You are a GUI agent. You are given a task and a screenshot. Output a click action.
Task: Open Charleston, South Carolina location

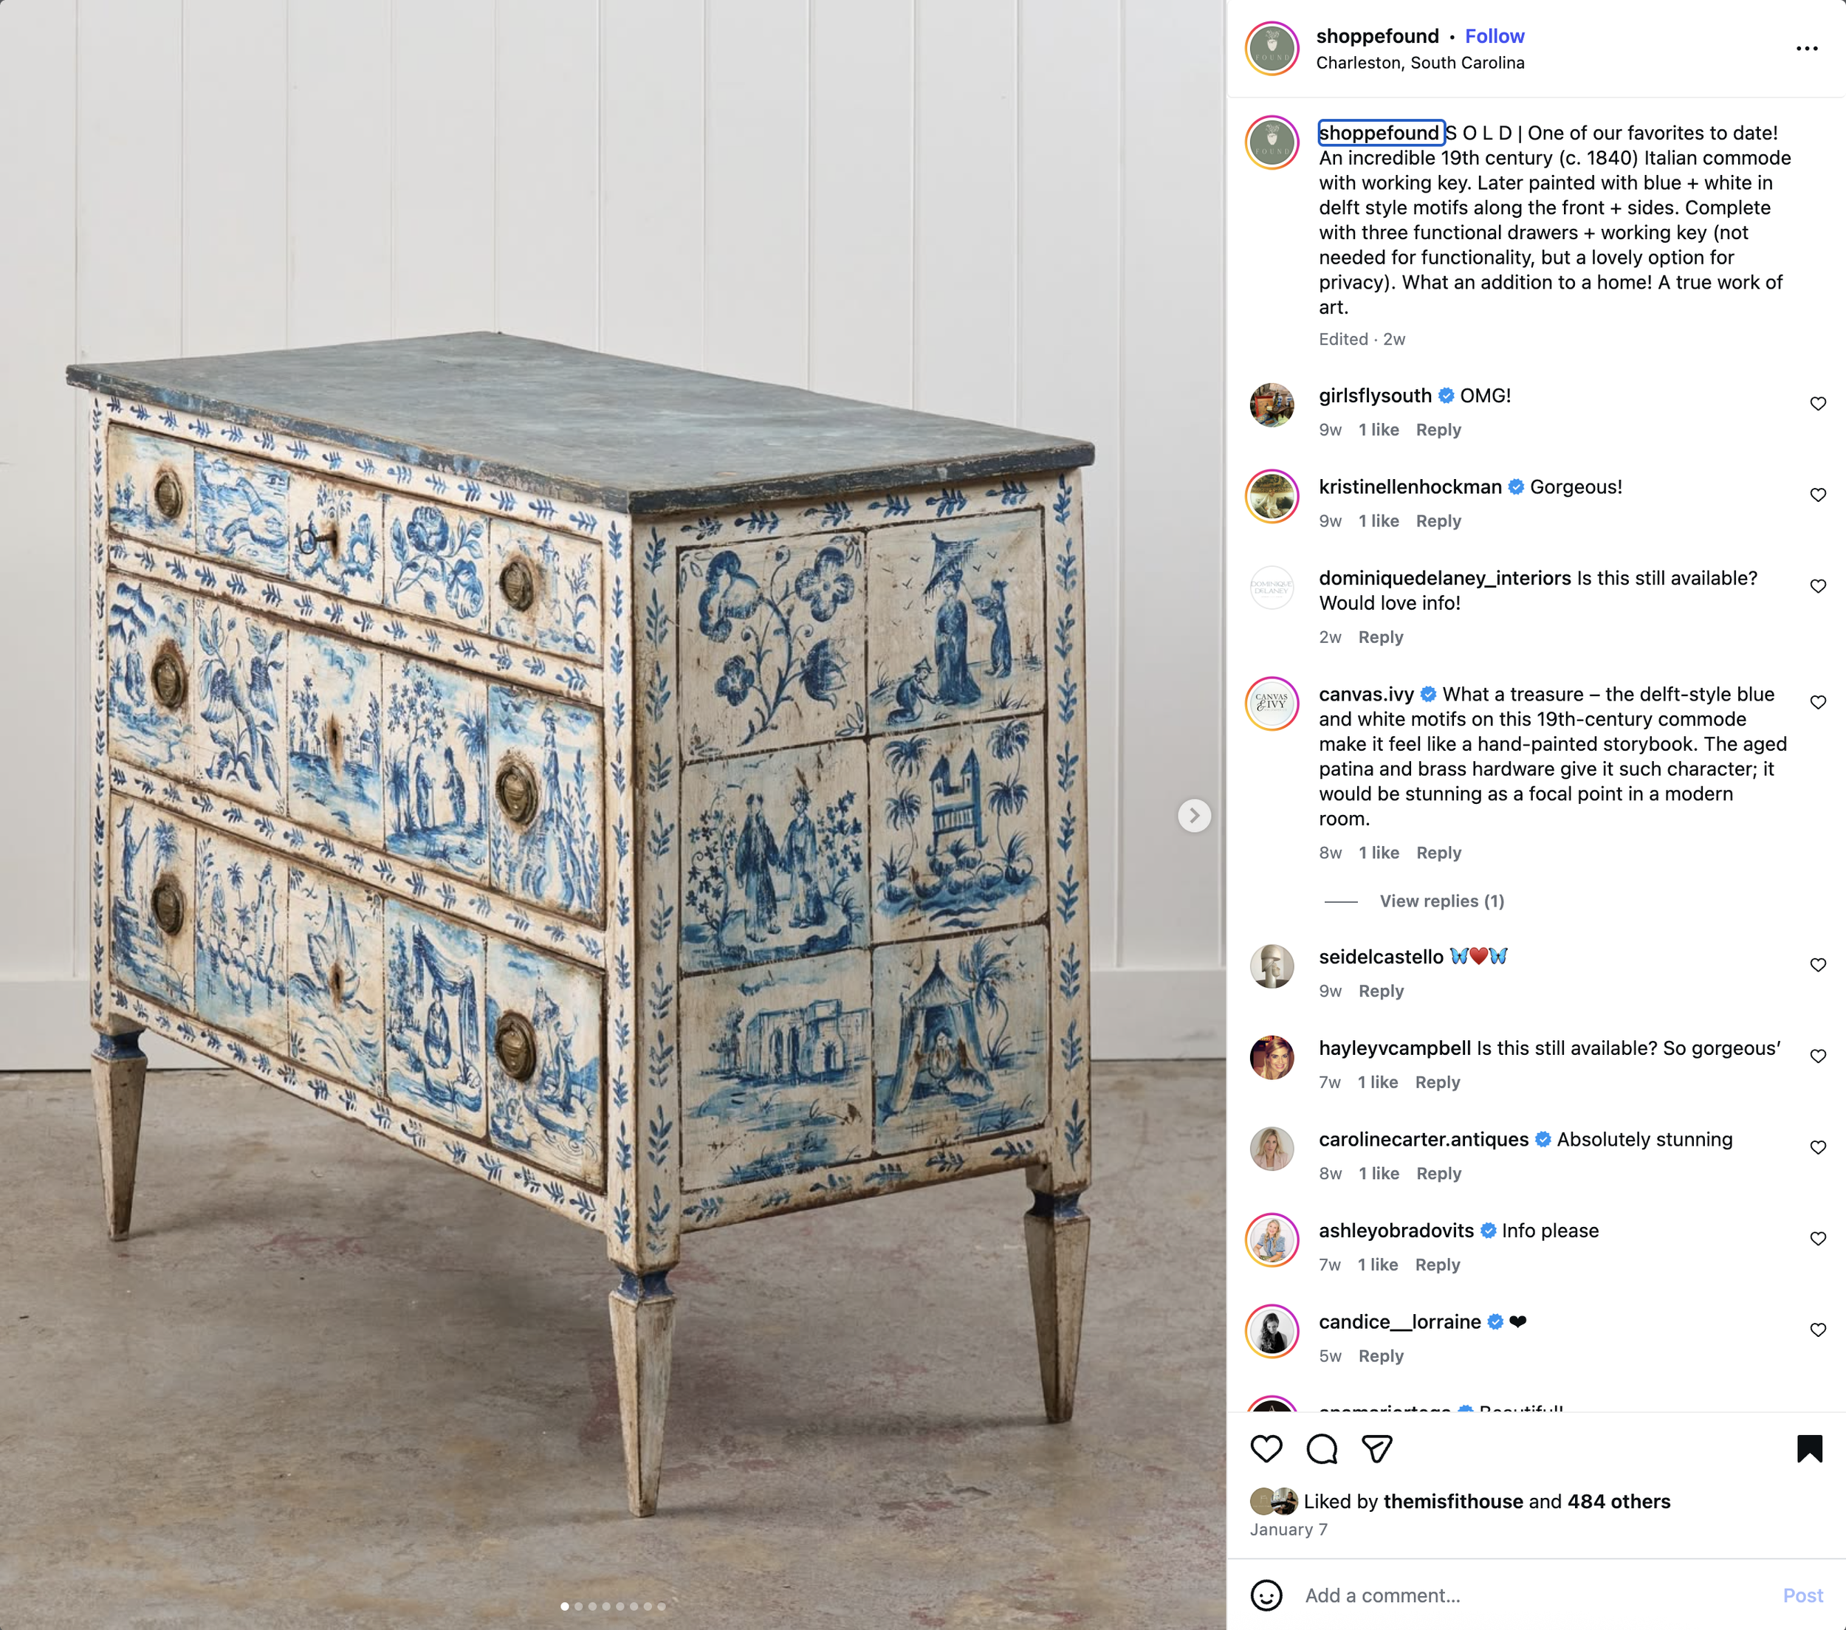(x=1420, y=62)
